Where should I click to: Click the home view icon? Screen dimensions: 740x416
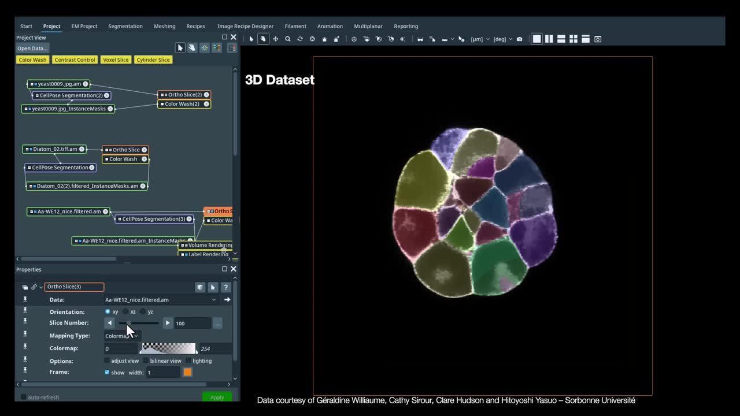click(324, 39)
